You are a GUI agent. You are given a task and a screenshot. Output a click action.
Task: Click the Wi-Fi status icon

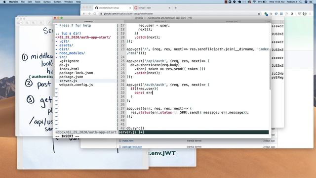tap(254, 2)
